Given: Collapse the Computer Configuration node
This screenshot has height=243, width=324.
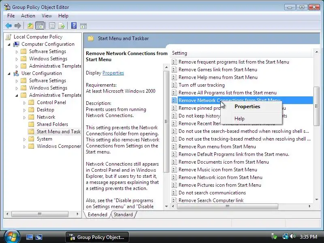Looking at the screenshot, I should point(9,45).
